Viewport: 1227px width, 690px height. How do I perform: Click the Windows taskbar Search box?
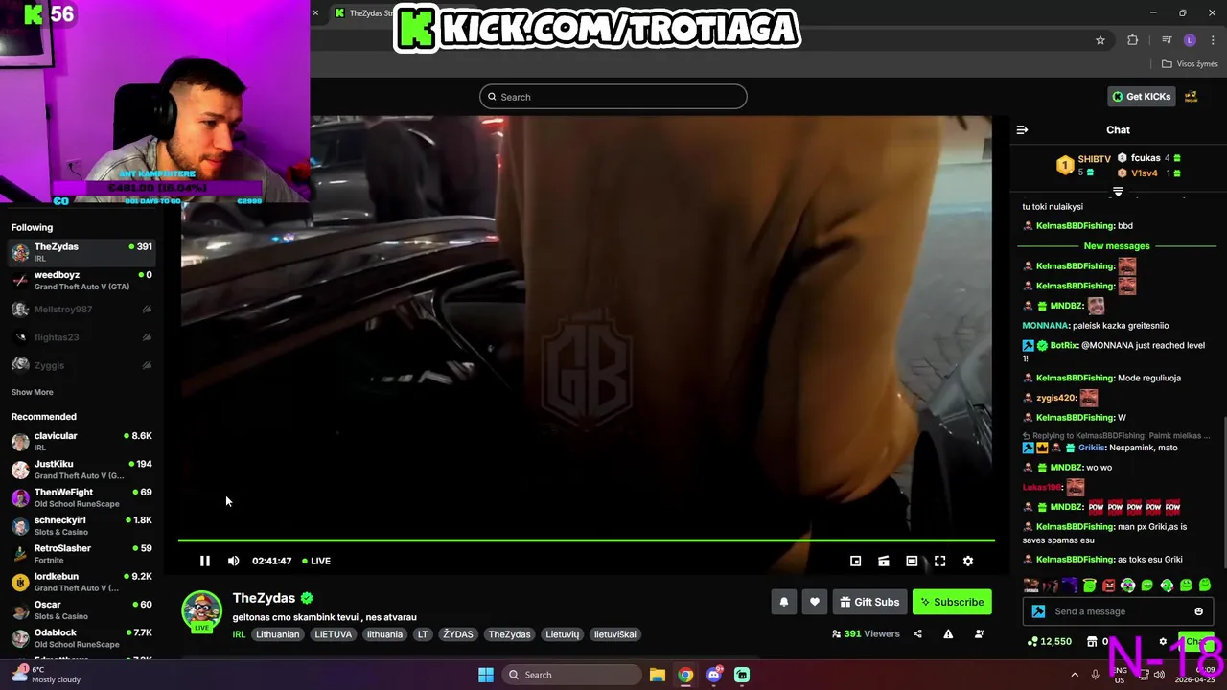click(573, 675)
